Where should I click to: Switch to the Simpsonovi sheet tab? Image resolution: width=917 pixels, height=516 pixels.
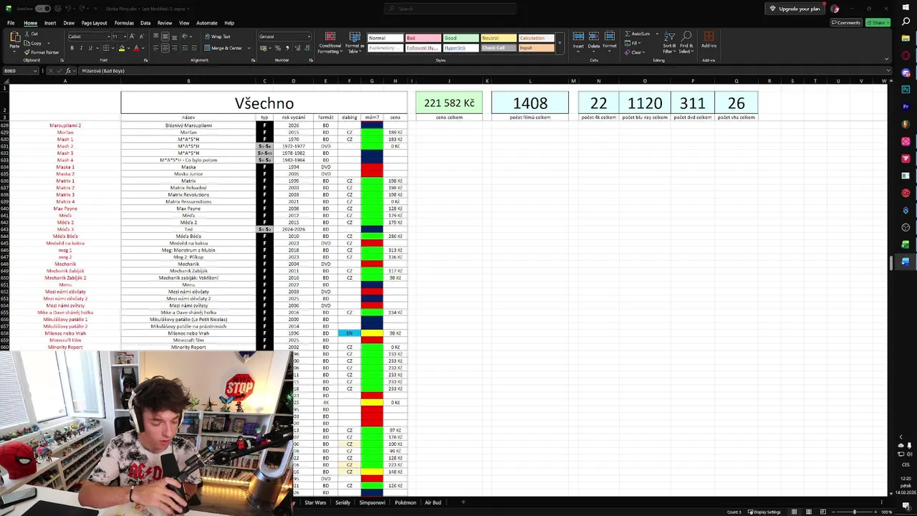pos(372,502)
